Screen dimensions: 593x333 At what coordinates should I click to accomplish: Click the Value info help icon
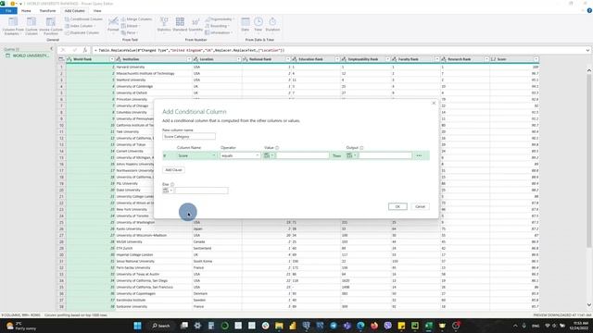pos(277,148)
